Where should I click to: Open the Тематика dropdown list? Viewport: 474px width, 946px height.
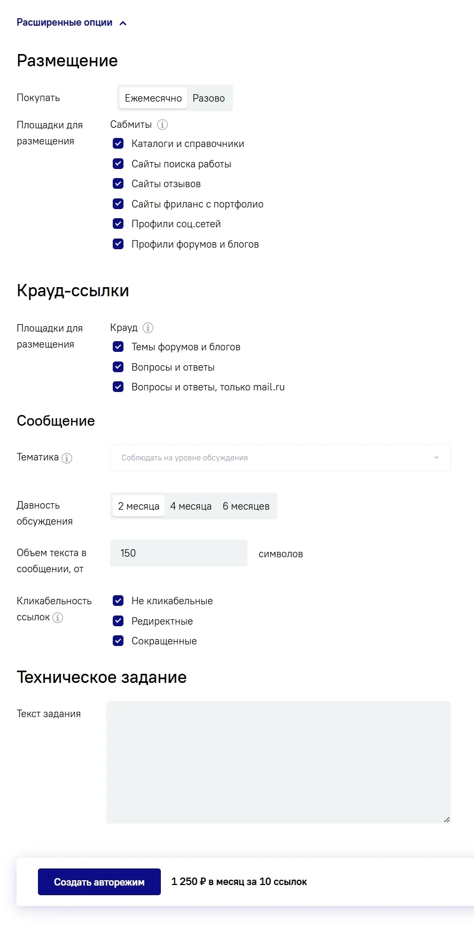pyautogui.click(x=280, y=458)
